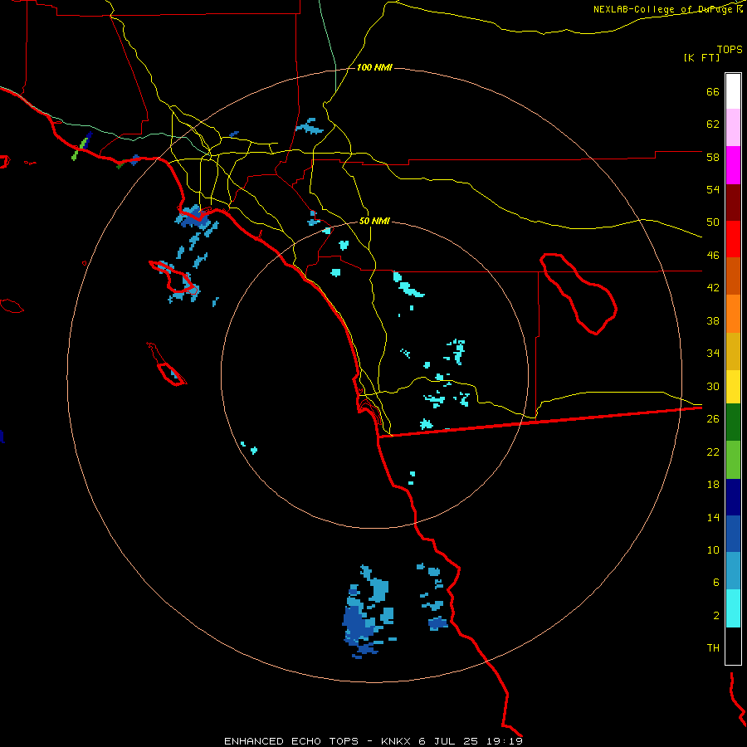Click the 42 legend value
This screenshot has width=747, height=747.
coord(713,288)
